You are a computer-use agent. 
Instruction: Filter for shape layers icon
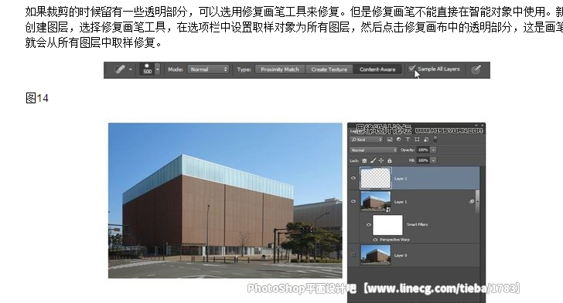tap(417, 140)
